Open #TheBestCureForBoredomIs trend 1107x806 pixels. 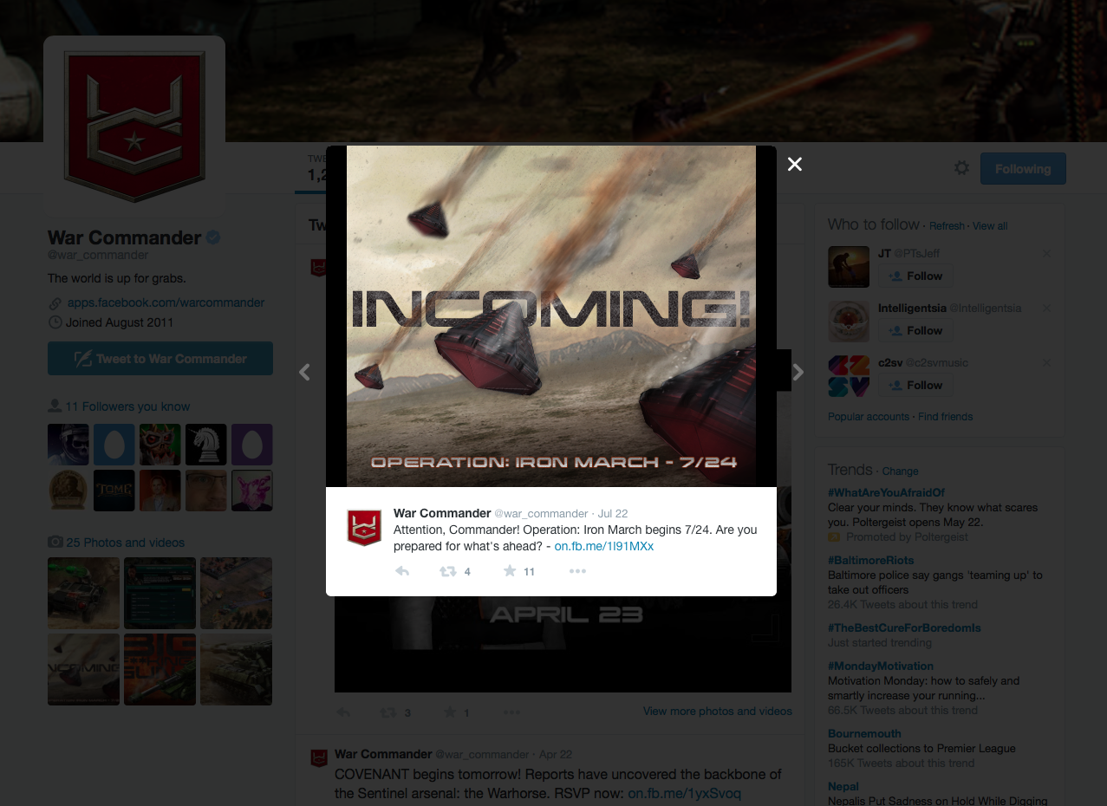click(904, 627)
